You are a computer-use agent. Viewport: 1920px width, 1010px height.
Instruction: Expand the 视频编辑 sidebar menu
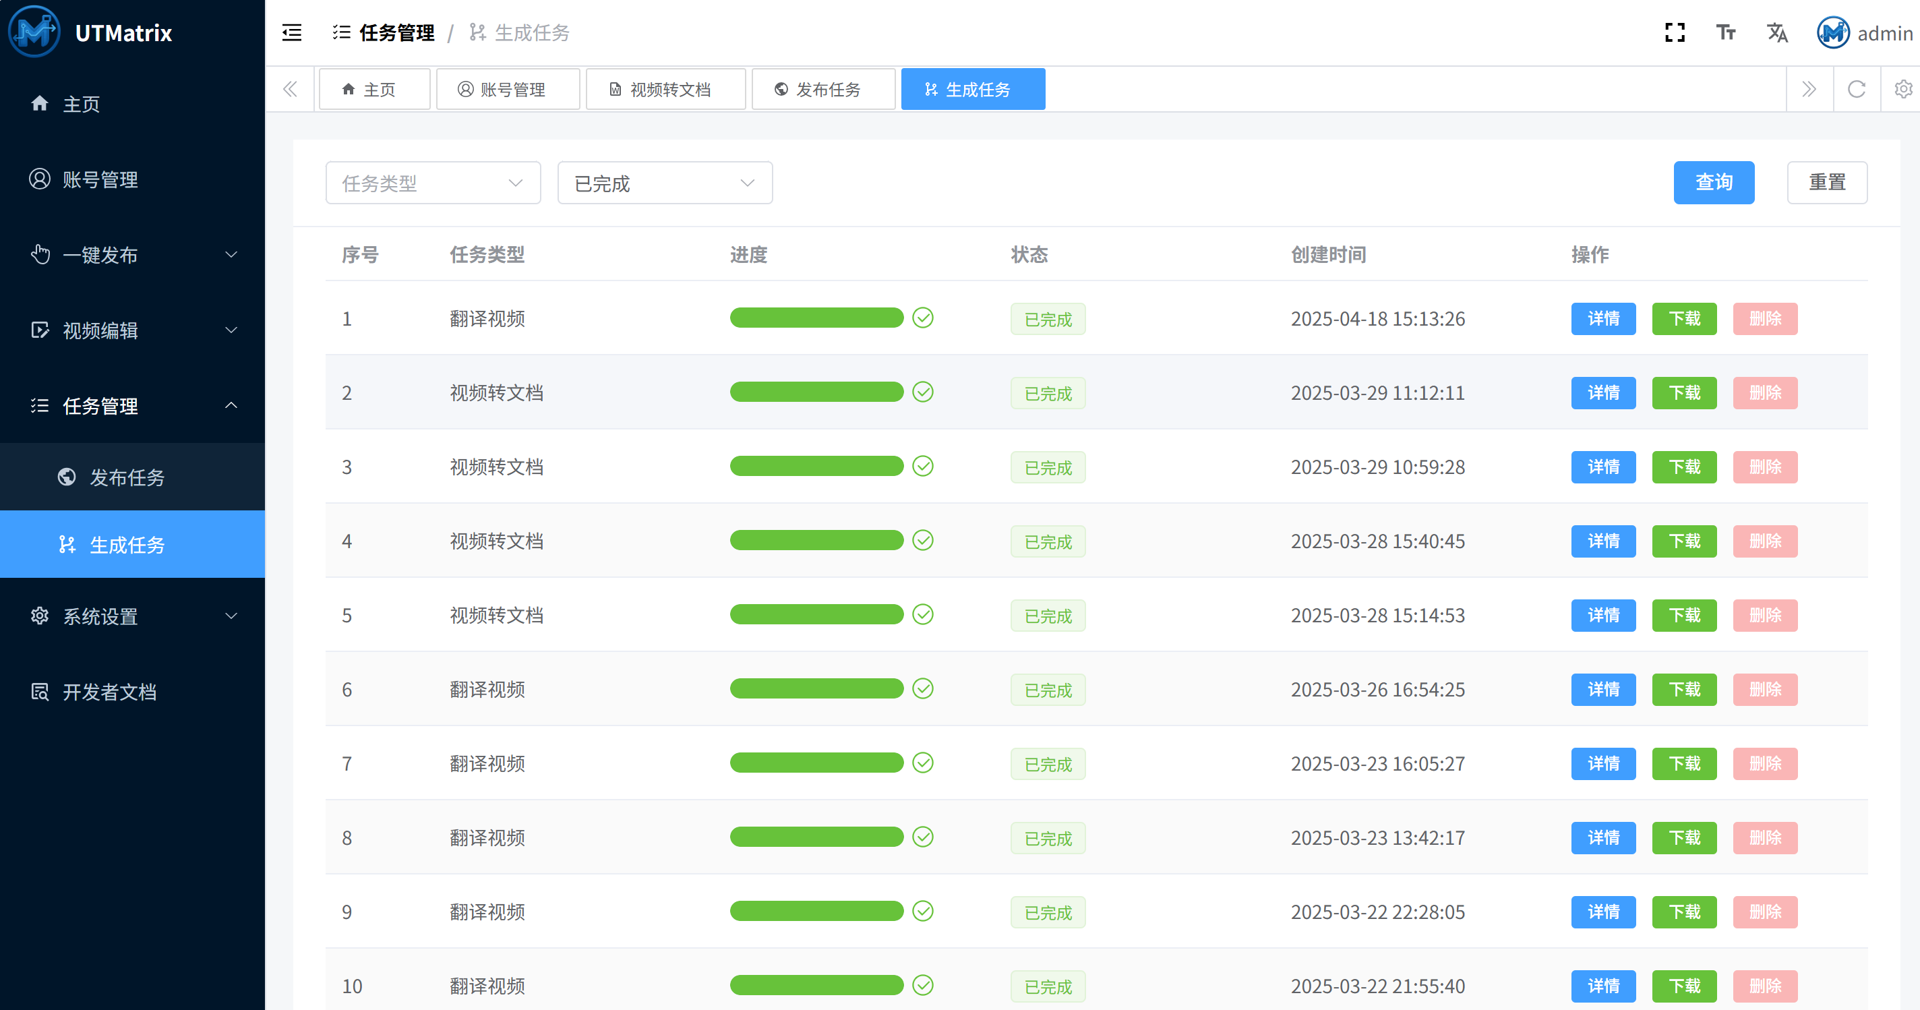pyautogui.click(x=133, y=330)
